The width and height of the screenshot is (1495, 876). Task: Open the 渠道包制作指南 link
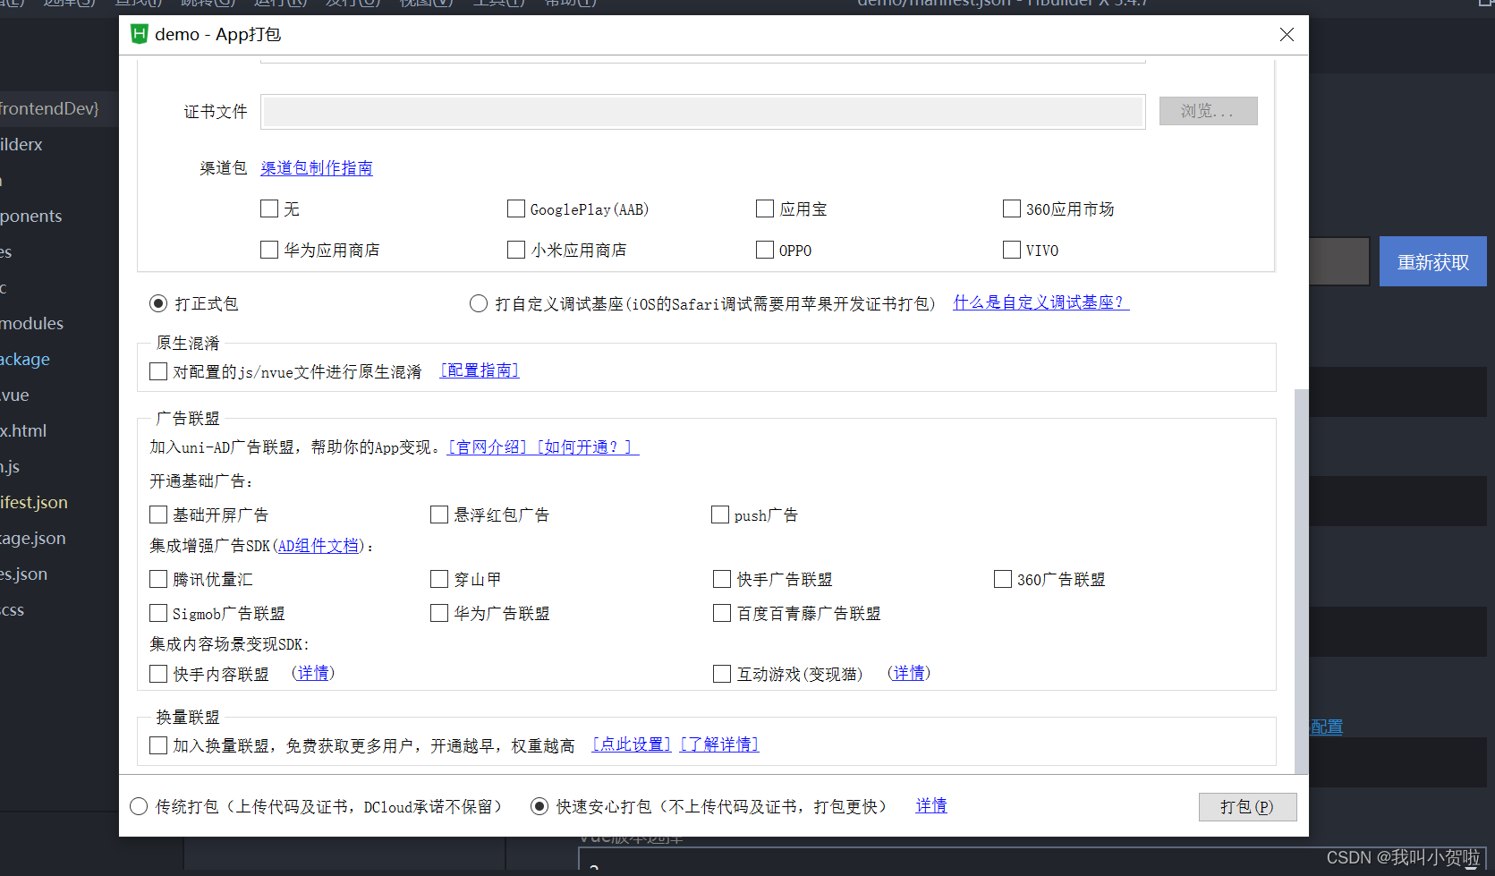pyautogui.click(x=317, y=168)
